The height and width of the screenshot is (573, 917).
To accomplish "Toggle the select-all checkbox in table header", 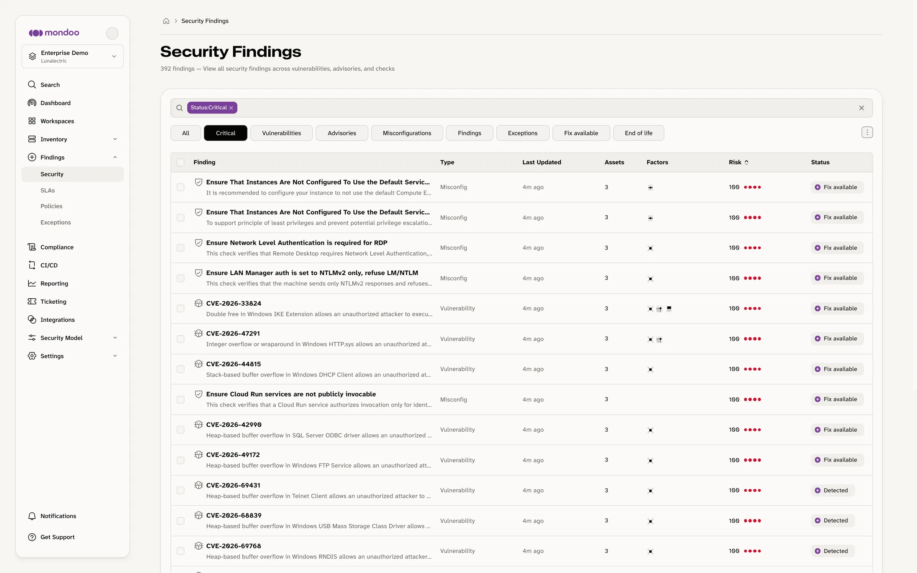I will [180, 162].
